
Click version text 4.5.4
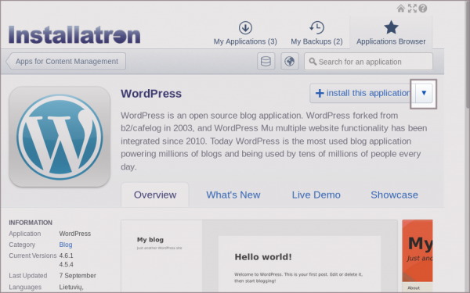tap(66, 265)
